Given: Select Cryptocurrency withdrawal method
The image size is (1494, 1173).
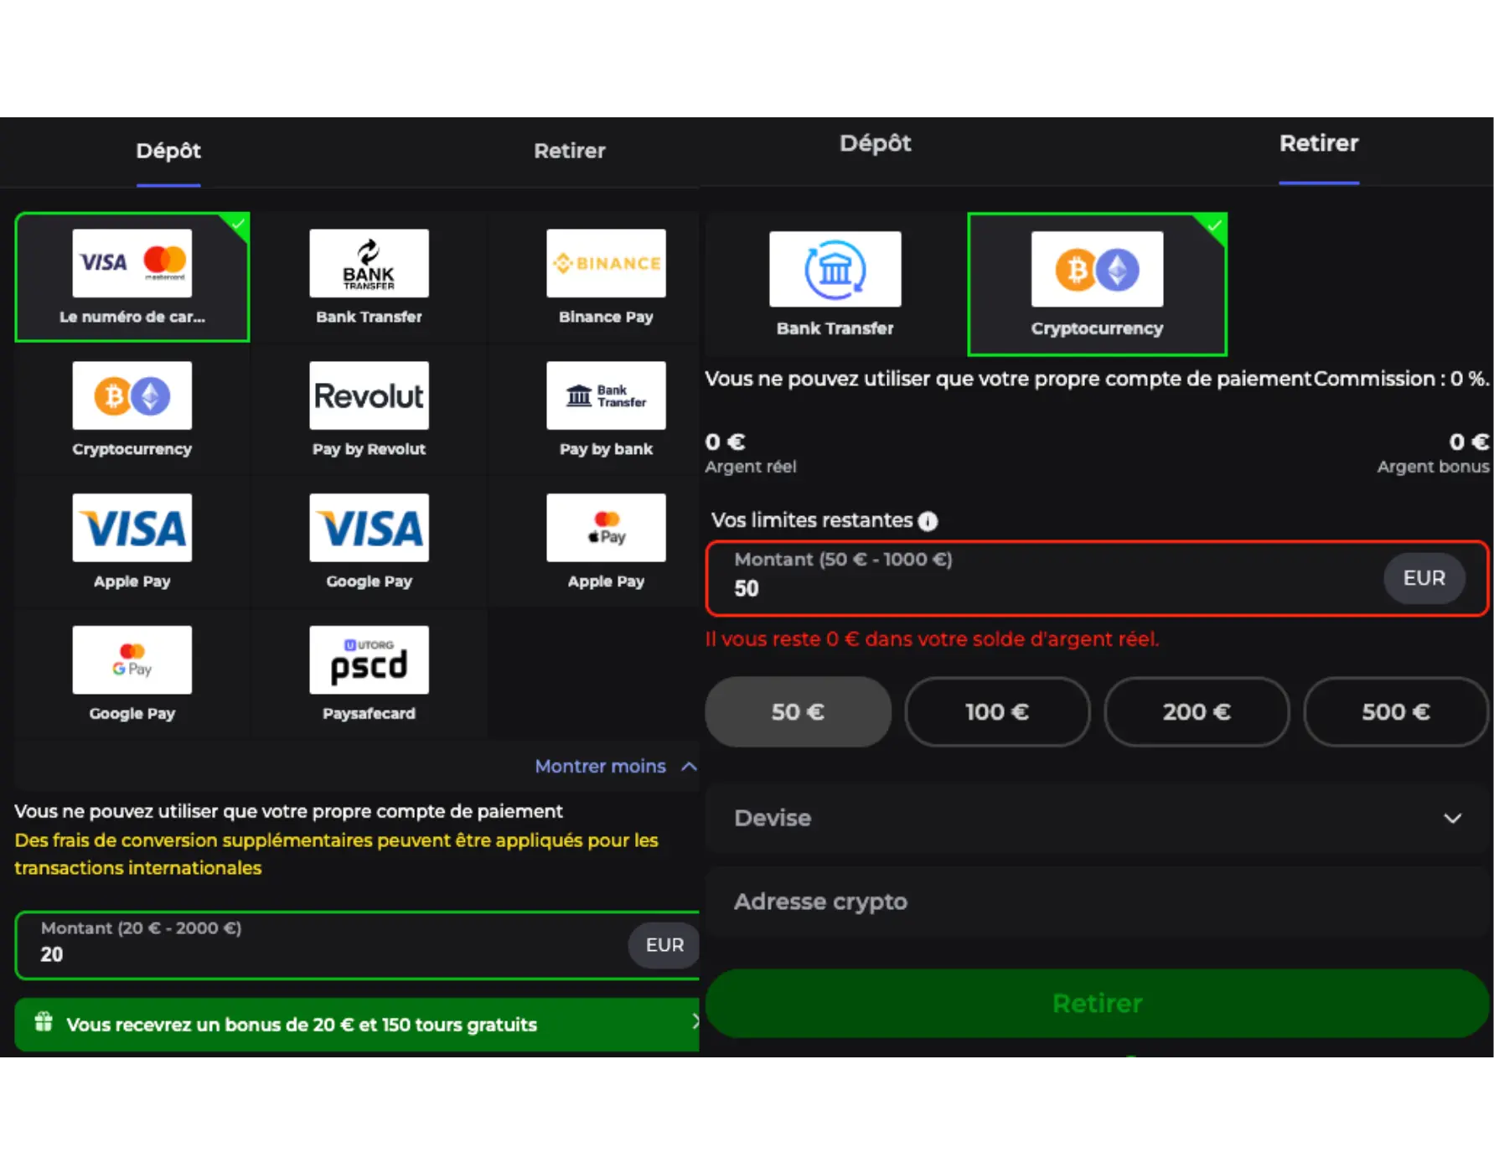Looking at the screenshot, I should click(1097, 283).
